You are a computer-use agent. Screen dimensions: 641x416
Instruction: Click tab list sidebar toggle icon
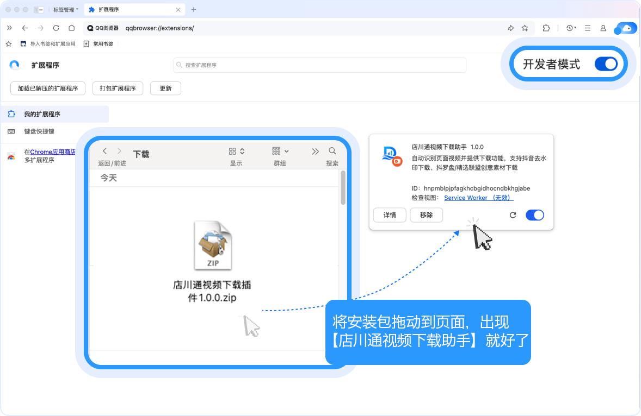pyautogui.click(x=39, y=10)
